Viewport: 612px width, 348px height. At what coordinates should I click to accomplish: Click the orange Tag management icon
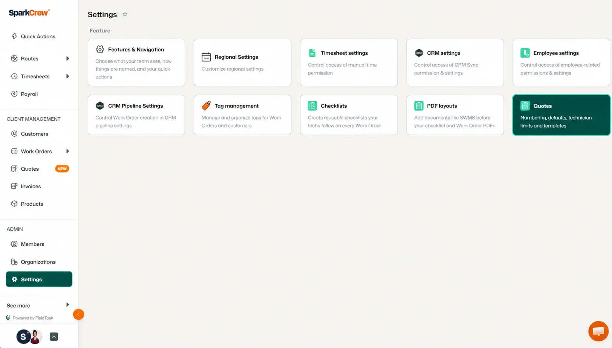[x=206, y=106]
